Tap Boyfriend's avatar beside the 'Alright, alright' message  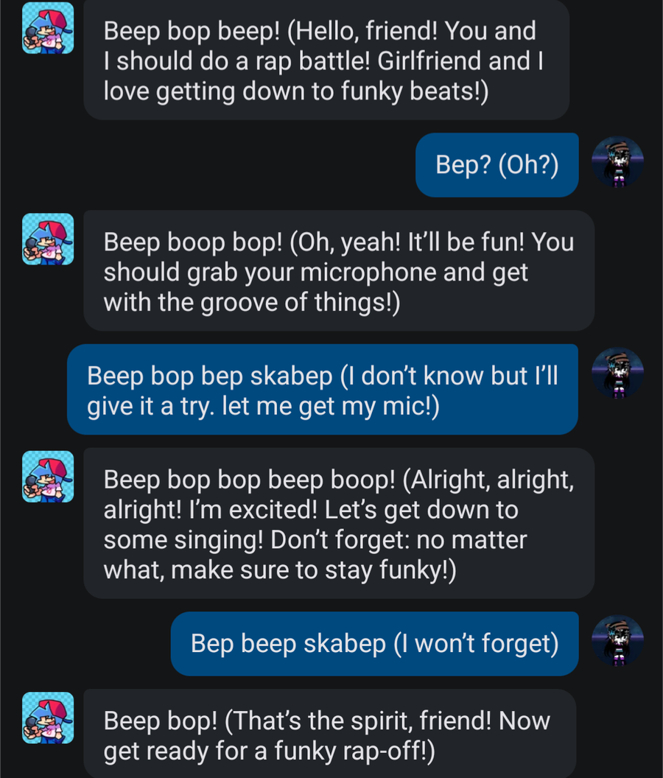tap(48, 477)
